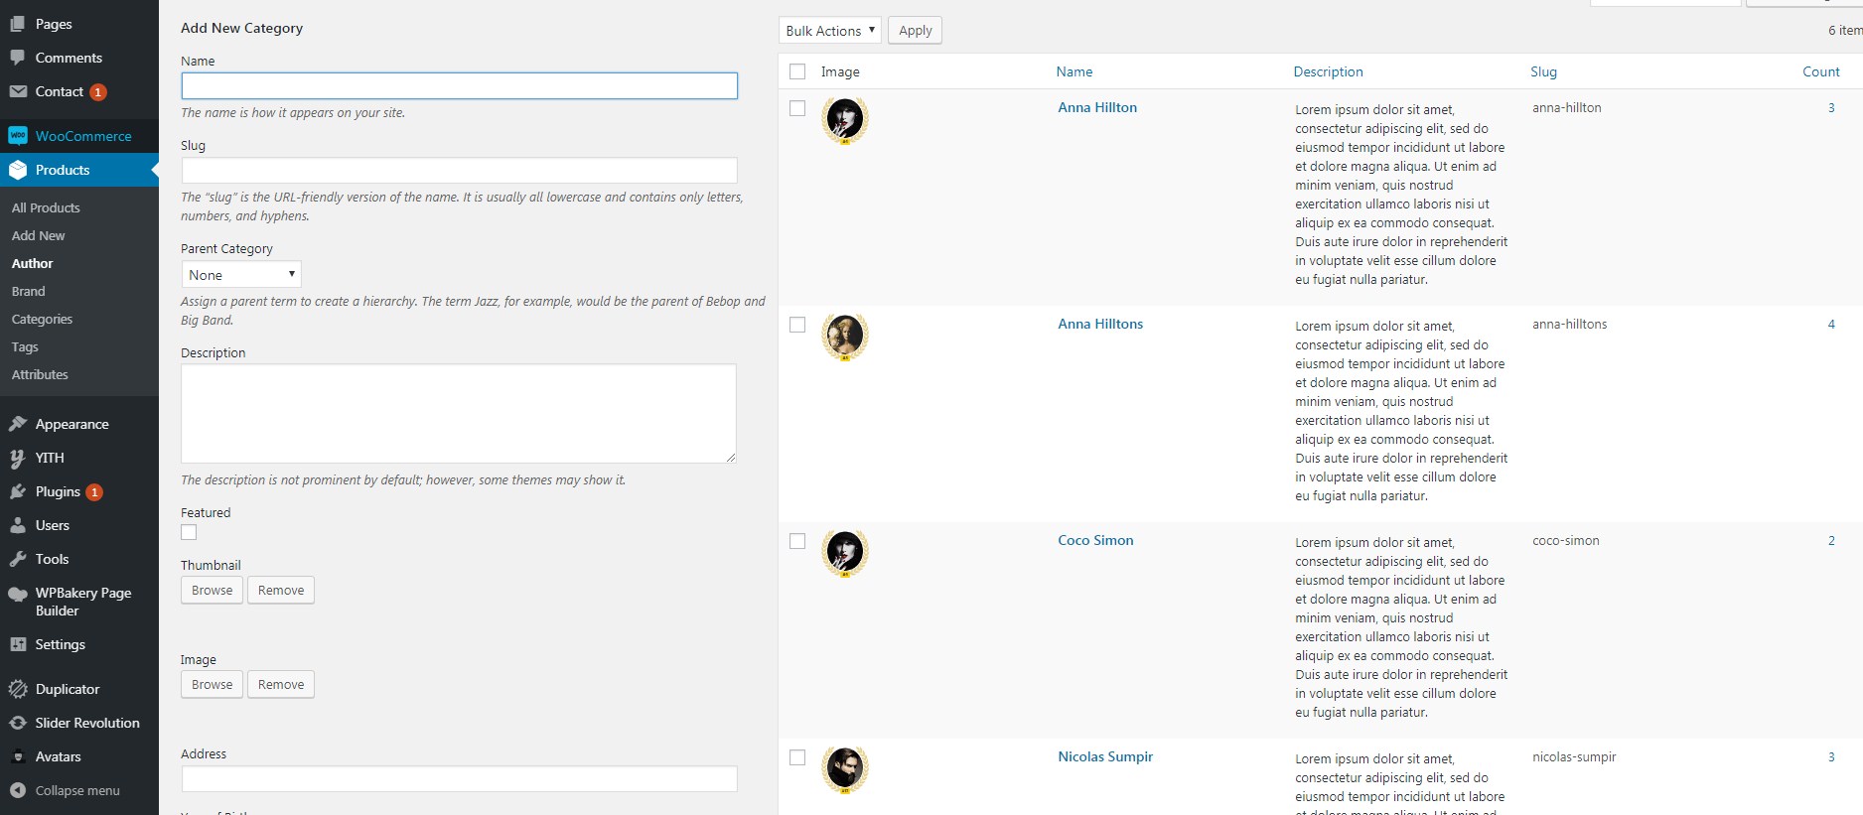Open the Brand submenu item

point(28,291)
